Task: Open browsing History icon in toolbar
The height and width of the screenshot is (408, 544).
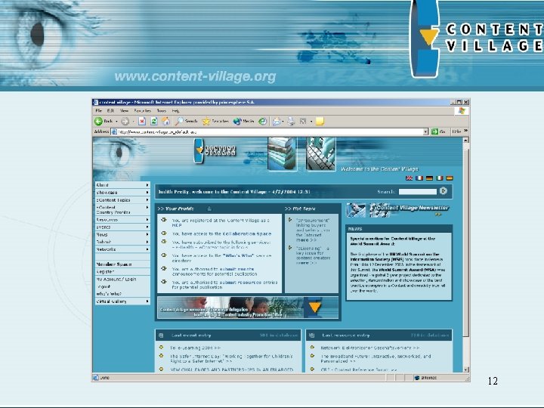Action: (x=263, y=121)
